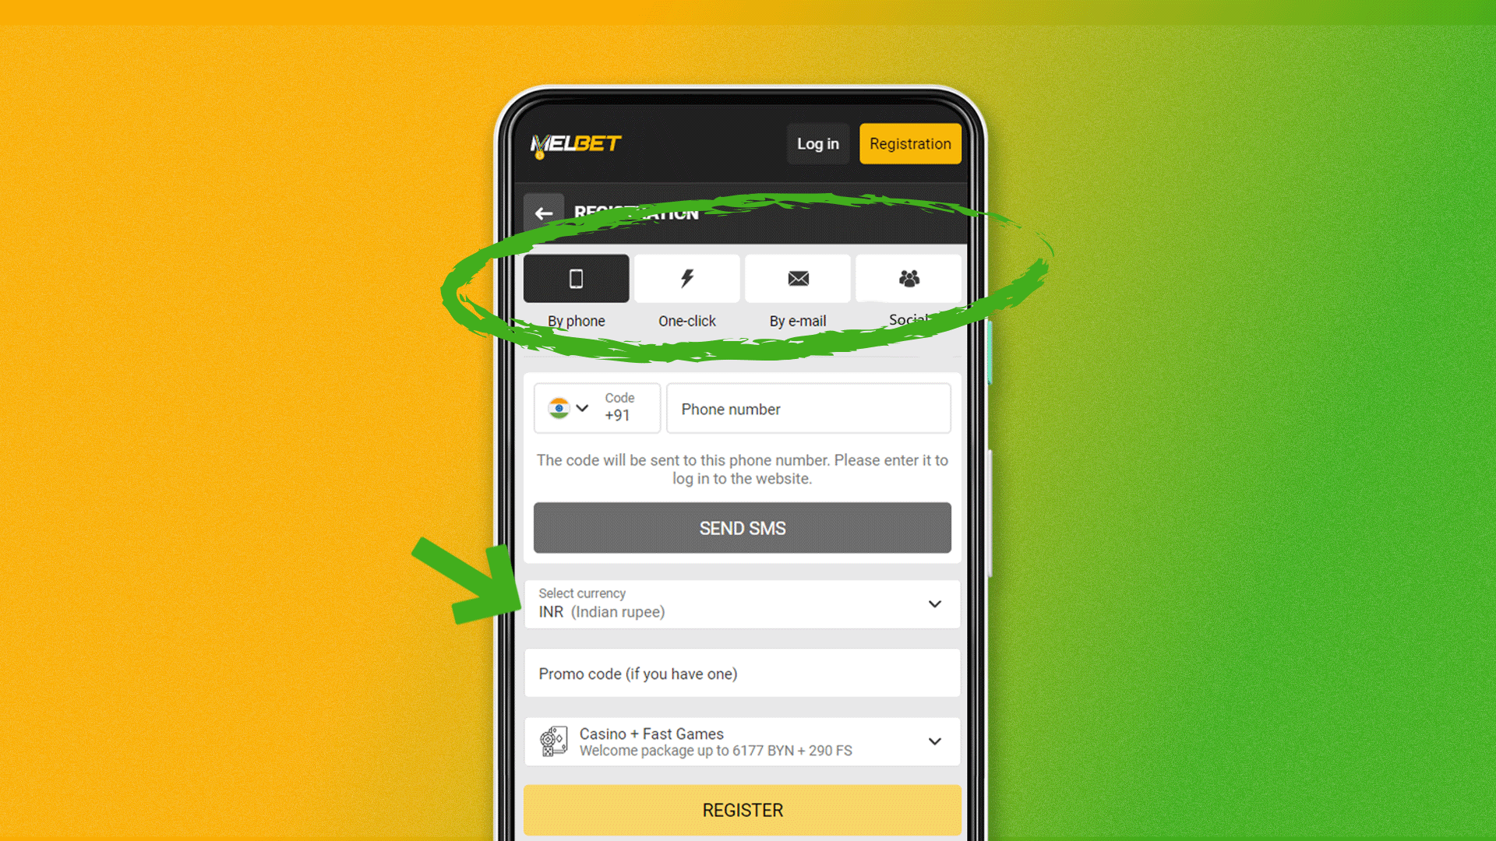The height and width of the screenshot is (841, 1496).
Task: Click the MELBET logo icon
Action: pos(575,143)
